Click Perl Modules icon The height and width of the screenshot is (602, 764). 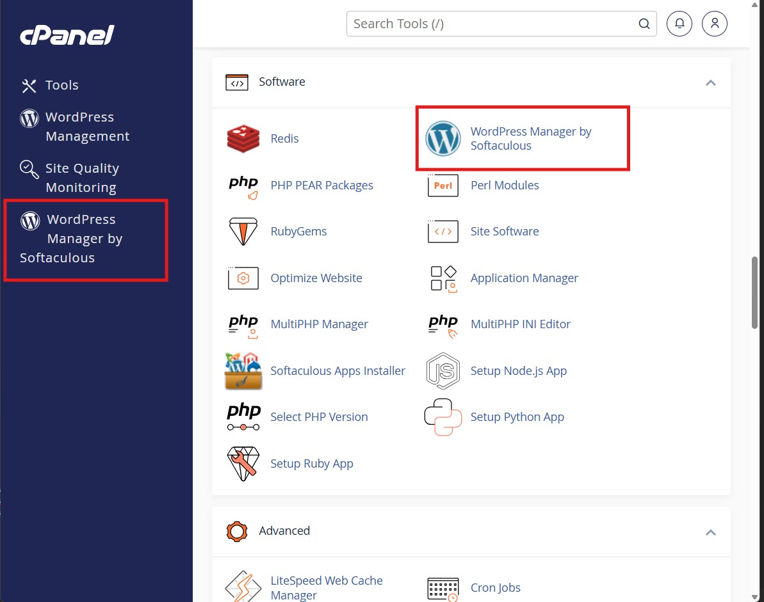pos(443,186)
